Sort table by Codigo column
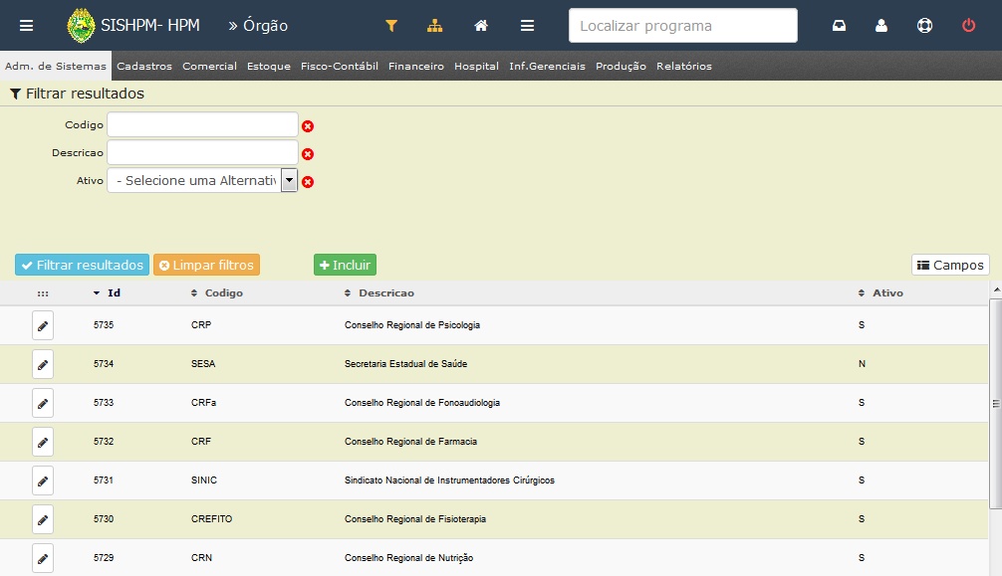This screenshot has width=1002, height=576. pyautogui.click(x=216, y=293)
